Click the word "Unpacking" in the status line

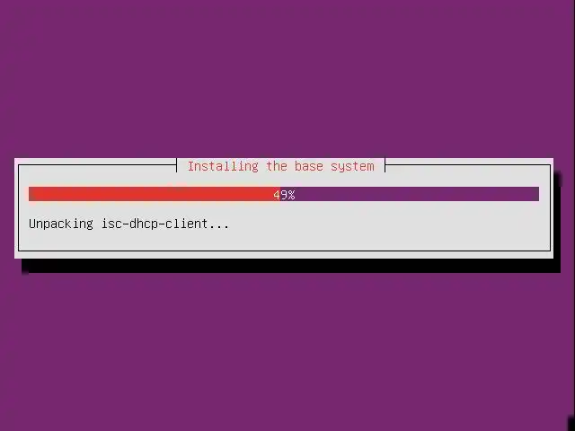point(61,224)
